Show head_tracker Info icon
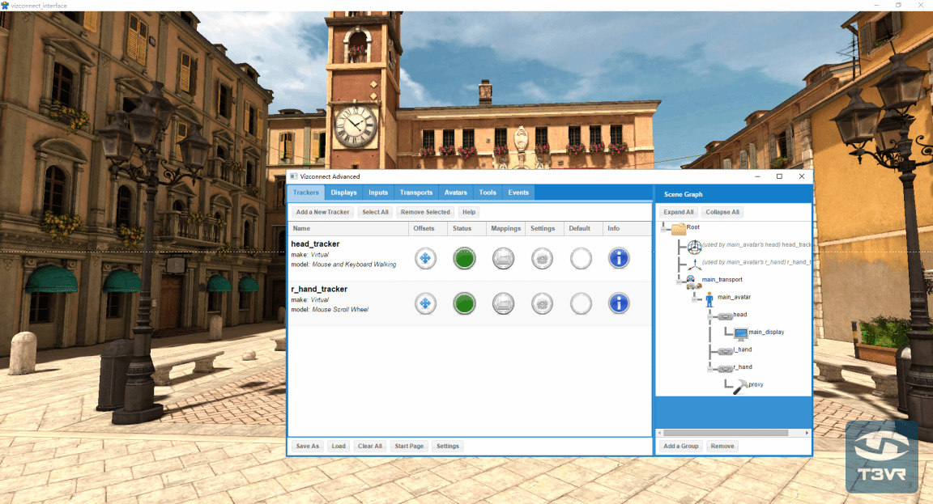933x504 pixels. pyautogui.click(x=619, y=259)
